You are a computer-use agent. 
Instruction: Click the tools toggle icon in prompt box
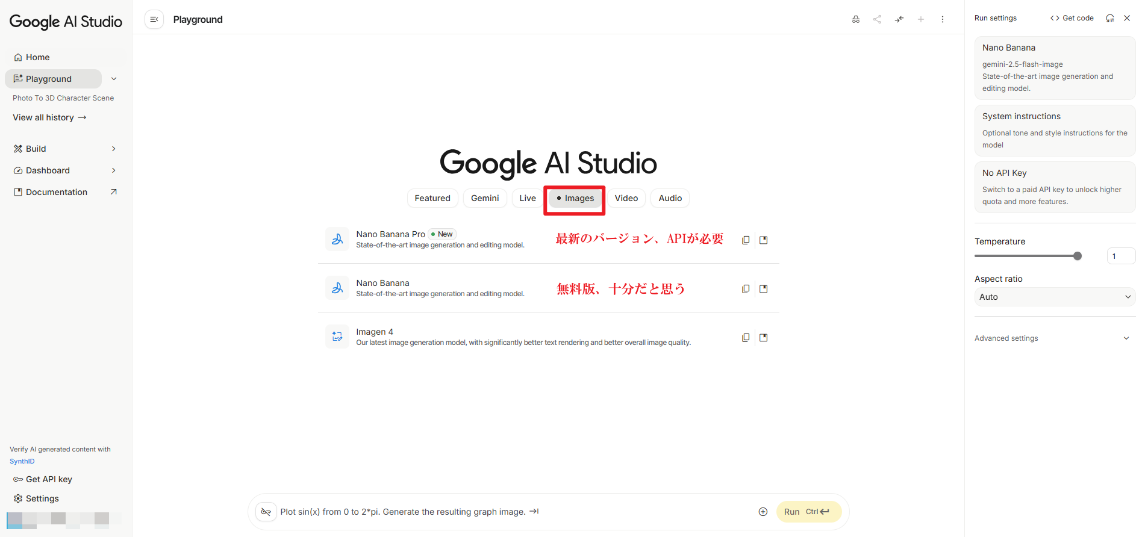[266, 512]
